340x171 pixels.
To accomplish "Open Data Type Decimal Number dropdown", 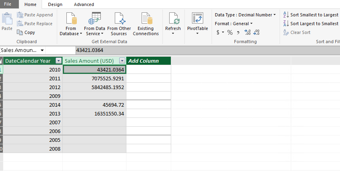I will (x=245, y=15).
